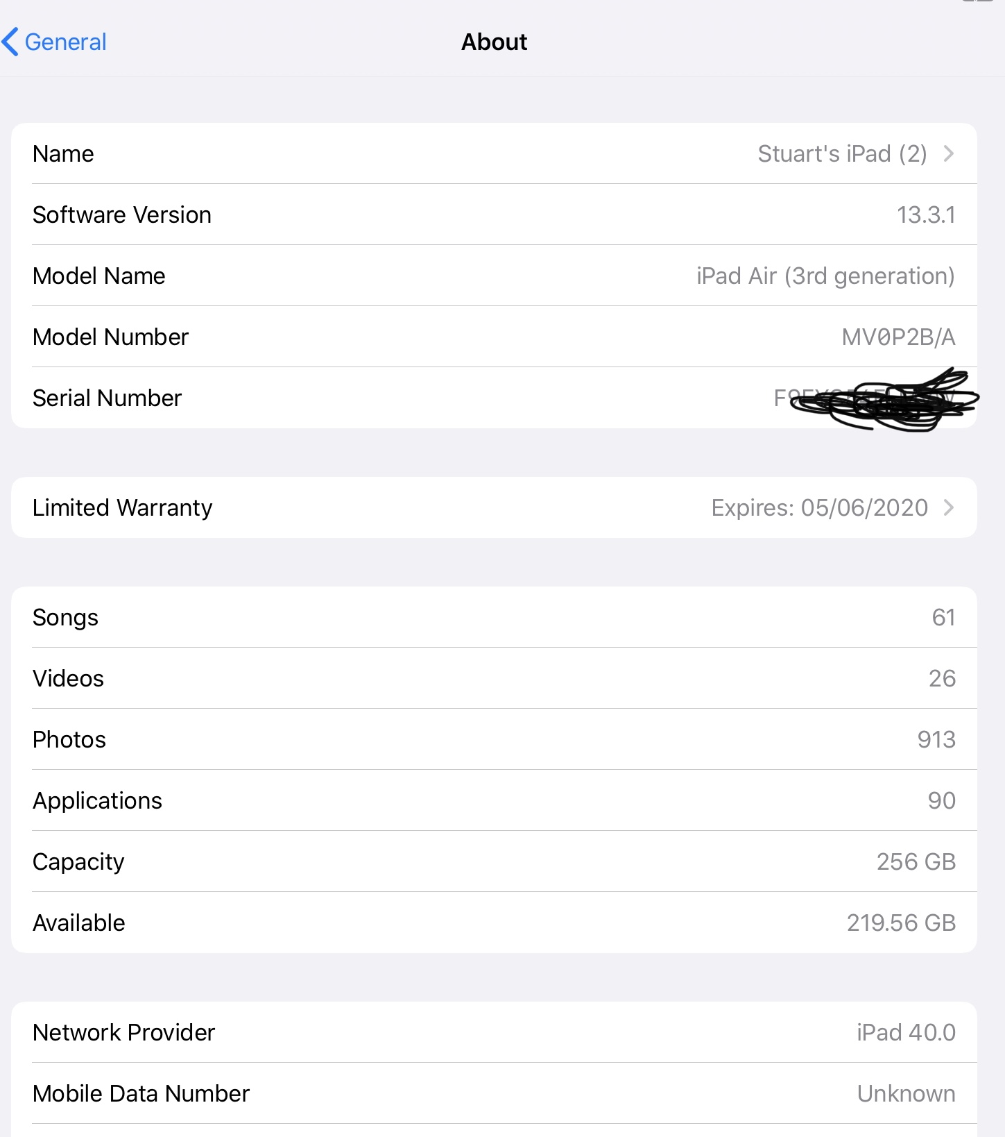The width and height of the screenshot is (1005, 1137).
Task: Select the About title in the header
Action: 494,42
